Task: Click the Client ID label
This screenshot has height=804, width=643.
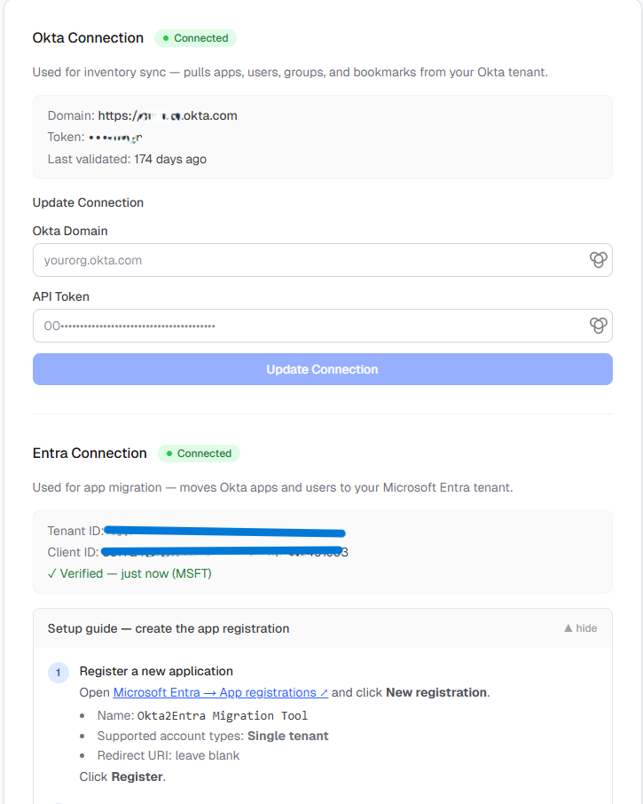Action: click(73, 552)
